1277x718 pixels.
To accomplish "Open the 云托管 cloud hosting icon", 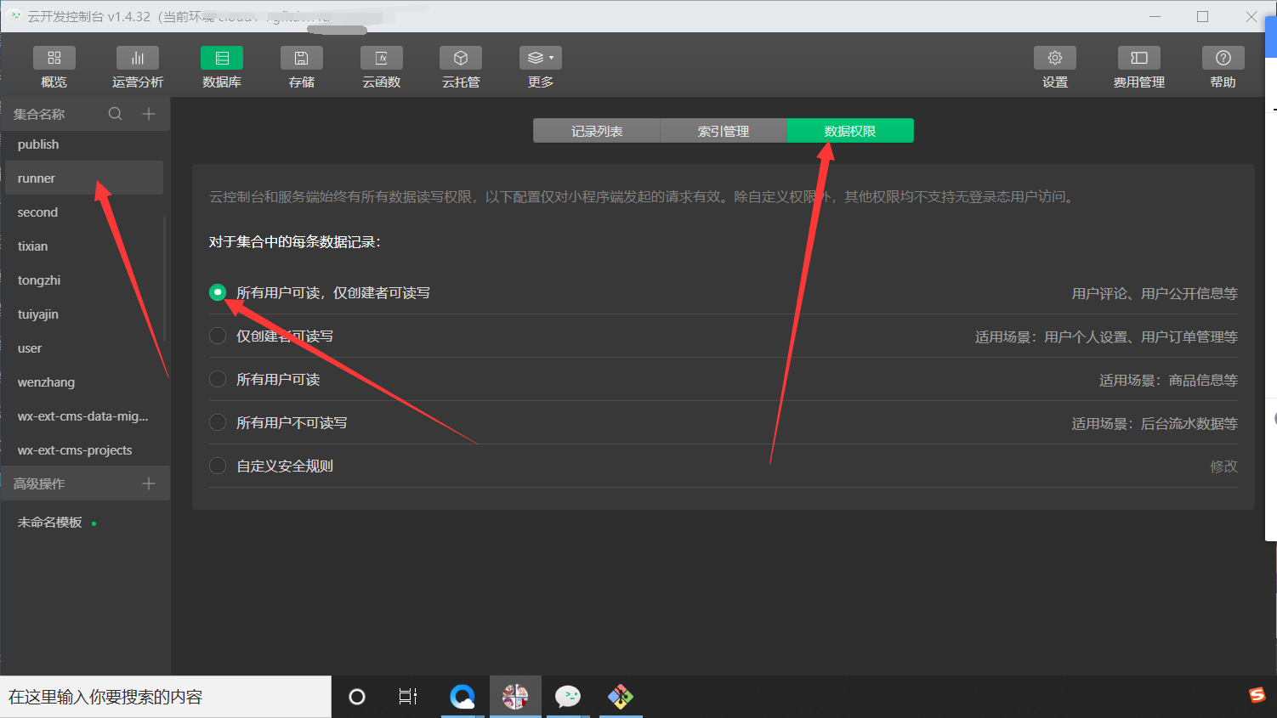I will (x=461, y=58).
